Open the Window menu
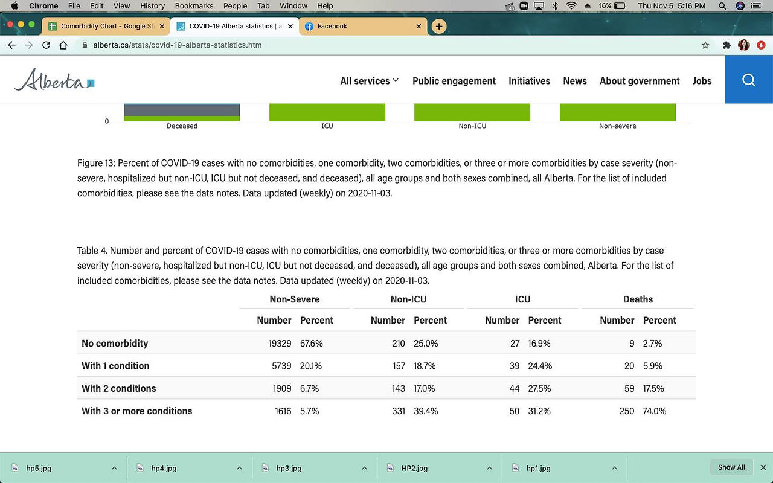773x483 pixels. click(293, 6)
